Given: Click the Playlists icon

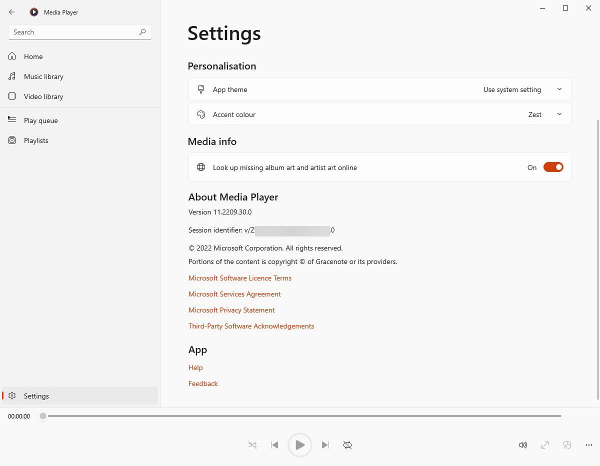Looking at the screenshot, I should (x=12, y=140).
